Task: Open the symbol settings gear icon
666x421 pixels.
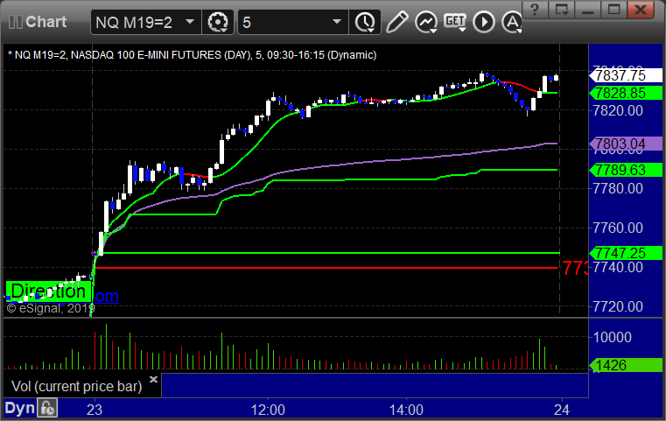Action: [218, 22]
